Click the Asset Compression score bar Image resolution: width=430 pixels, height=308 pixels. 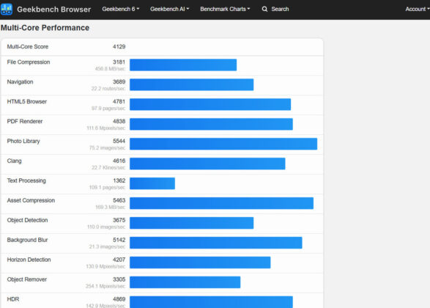221,203
